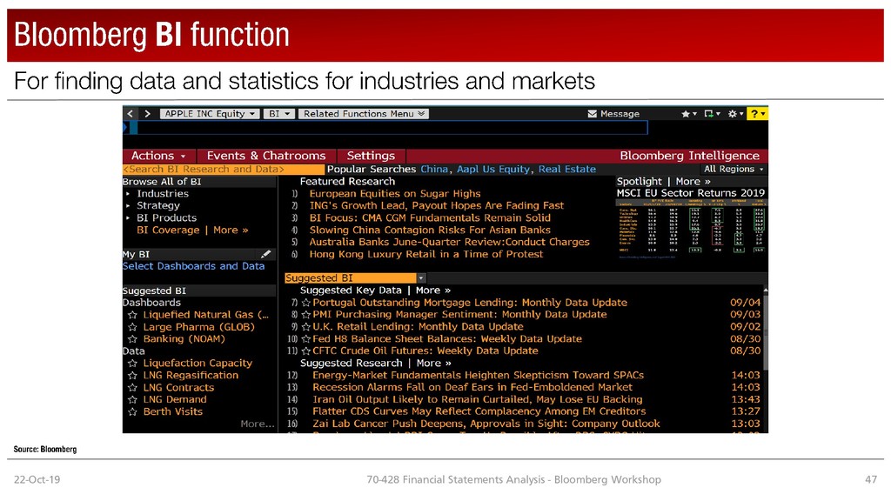Image resolution: width=891 pixels, height=501 pixels.
Task: Star the LNG Contracts data
Action: coord(132,388)
